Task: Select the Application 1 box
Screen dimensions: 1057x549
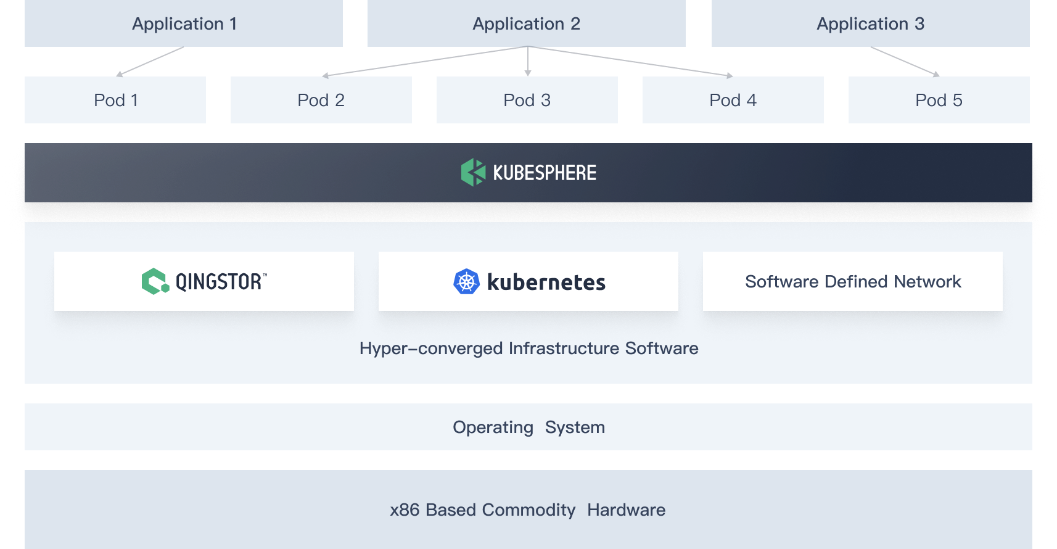Action: (184, 23)
